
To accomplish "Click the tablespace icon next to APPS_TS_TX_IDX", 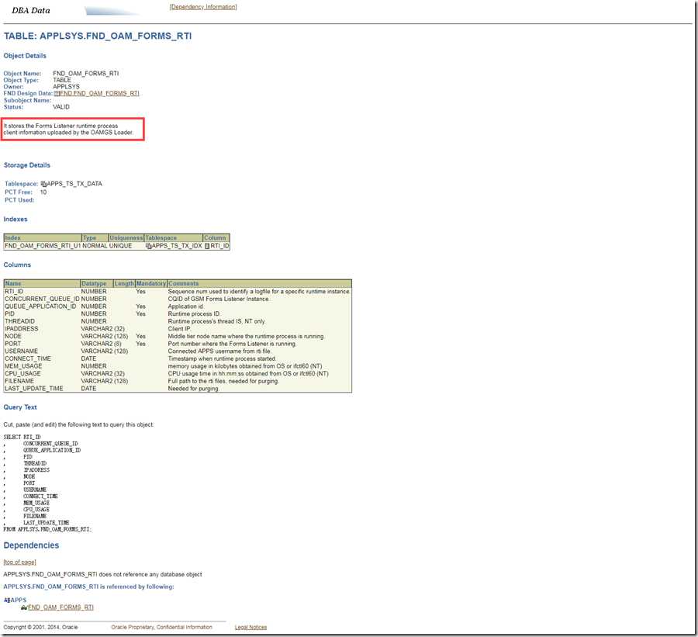I will pos(149,246).
